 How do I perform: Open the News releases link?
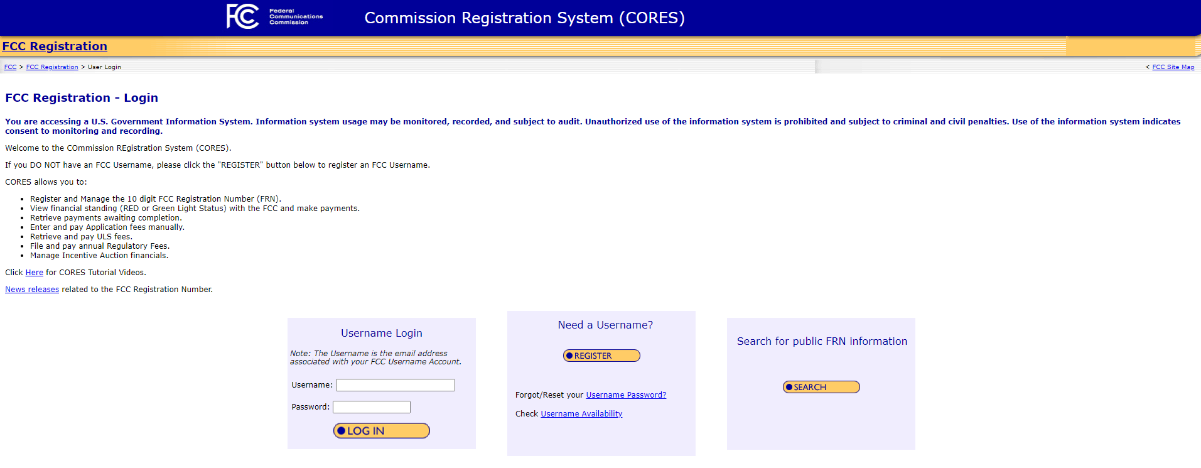click(x=32, y=290)
